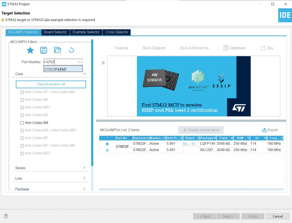The image size is (292, 223).
Task: Switch to the Cross Selector tab
Action: [117, 32]
